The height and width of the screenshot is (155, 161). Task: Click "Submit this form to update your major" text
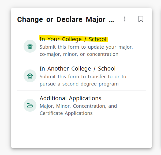(x=86, y=47)
